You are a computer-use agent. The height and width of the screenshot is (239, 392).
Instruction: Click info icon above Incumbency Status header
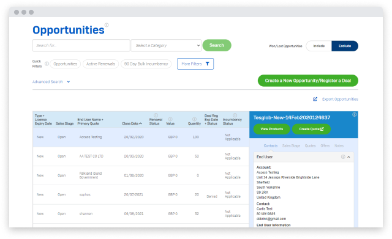coord(235,116)
